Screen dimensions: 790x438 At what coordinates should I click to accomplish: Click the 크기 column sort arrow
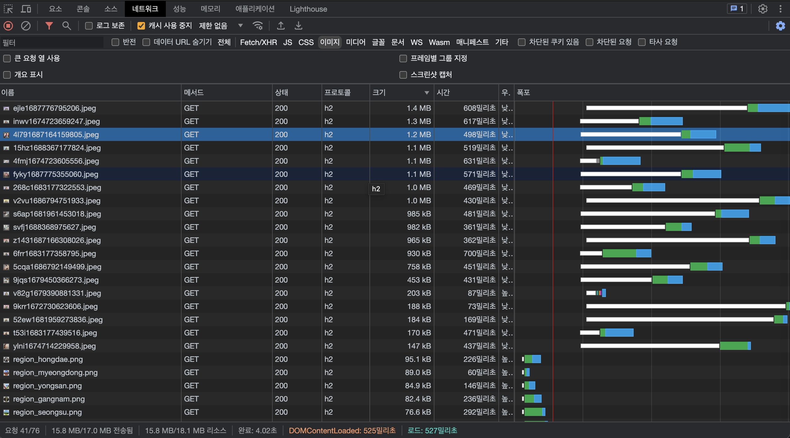pos(427,93)
